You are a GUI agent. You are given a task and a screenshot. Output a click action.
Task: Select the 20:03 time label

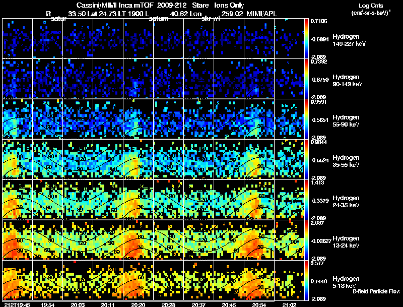pos(78,304)
